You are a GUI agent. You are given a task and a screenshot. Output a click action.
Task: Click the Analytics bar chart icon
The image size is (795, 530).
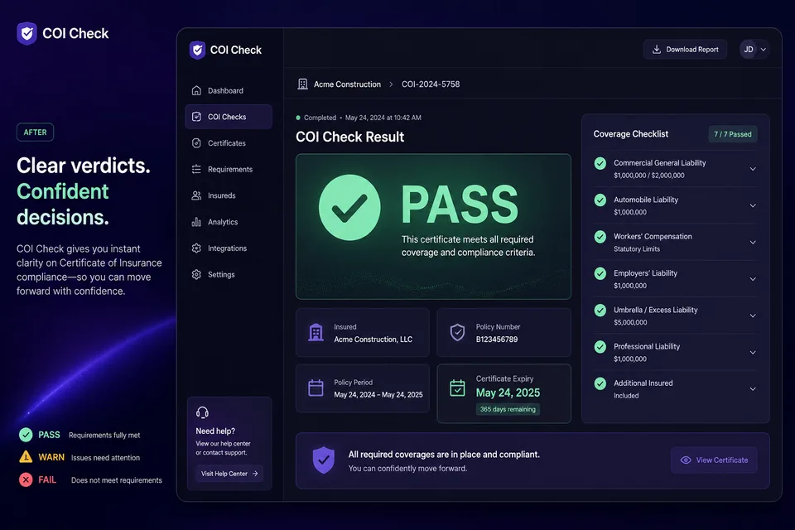[x=197, y=222]
